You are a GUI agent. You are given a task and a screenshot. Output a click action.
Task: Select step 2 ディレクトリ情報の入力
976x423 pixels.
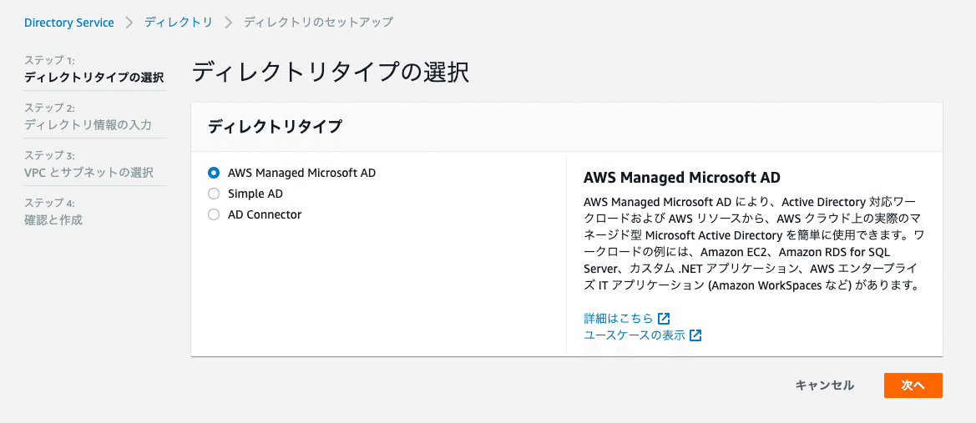(88, 124)
